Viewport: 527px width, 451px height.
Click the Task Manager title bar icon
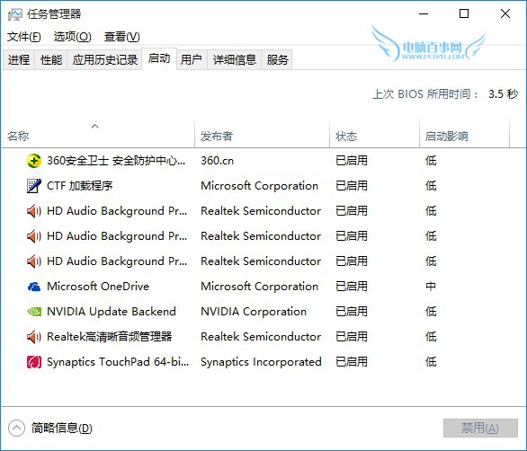coord(14,14)
